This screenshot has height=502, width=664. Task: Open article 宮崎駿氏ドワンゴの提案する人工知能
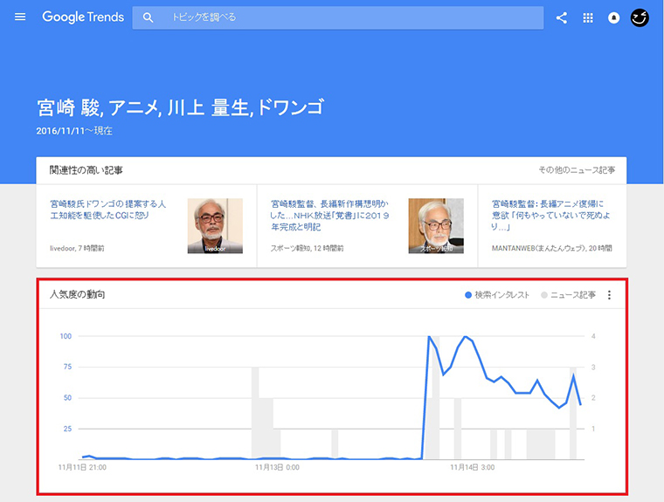point(108,210)
